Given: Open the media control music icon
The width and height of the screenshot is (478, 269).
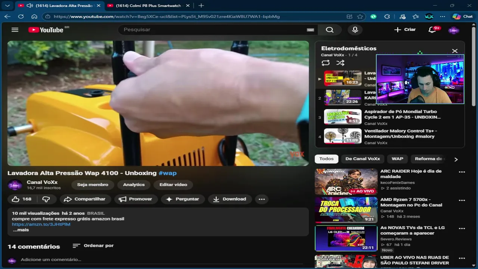Looking at the screenshot, I should coord(402,16).
